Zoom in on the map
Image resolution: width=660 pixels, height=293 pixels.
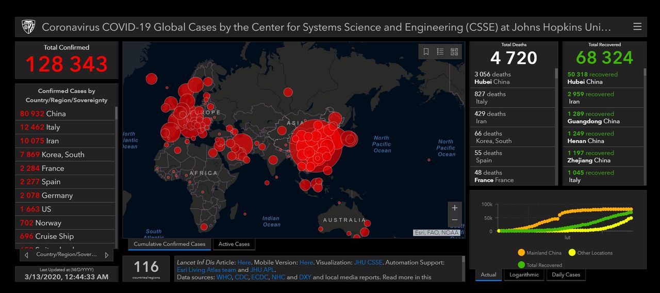pos(454,208)
